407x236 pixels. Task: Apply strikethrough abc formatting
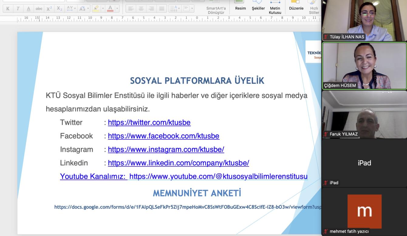pos(39,9)
